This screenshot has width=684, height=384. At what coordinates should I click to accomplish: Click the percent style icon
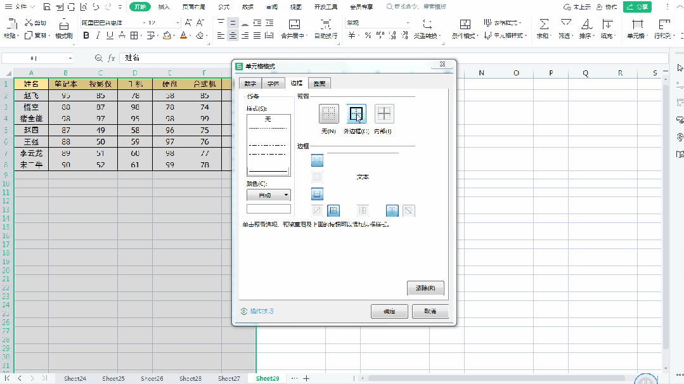pos(368,35)
